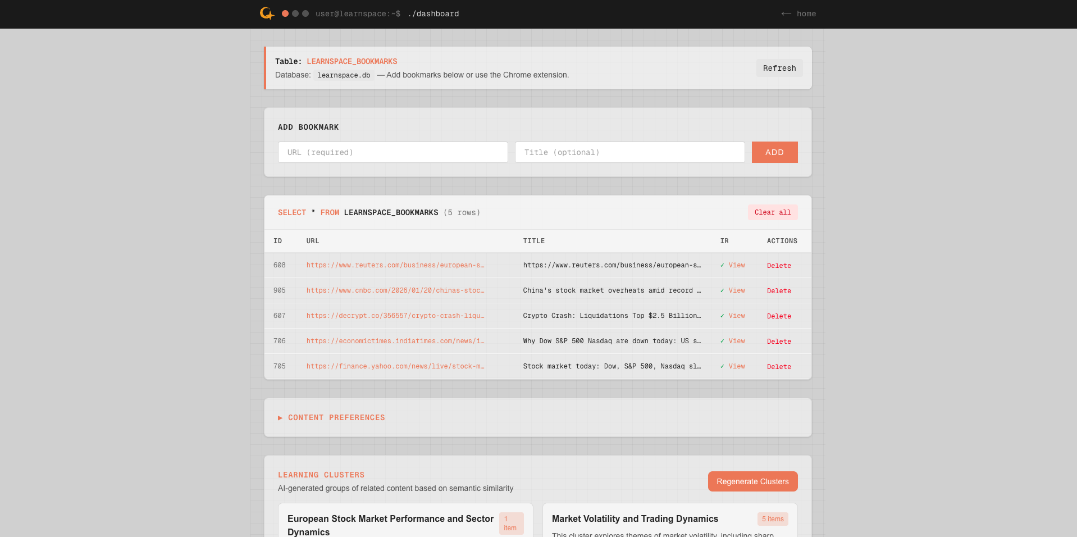This screenshot has width=1077, height=537.
Task: Click the 5 items badge
Action: click(x=773, y=519)
